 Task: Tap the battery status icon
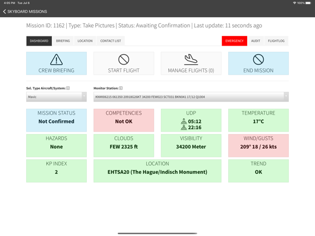pyautogui.click(x=308, y=3)
